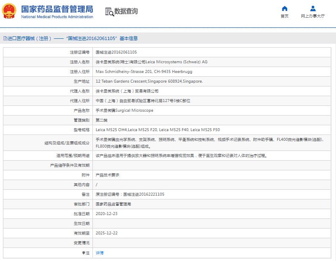Click the 其他内容 row label
The height and width of the screenshot is (261, 336).
tap(81, 185)
